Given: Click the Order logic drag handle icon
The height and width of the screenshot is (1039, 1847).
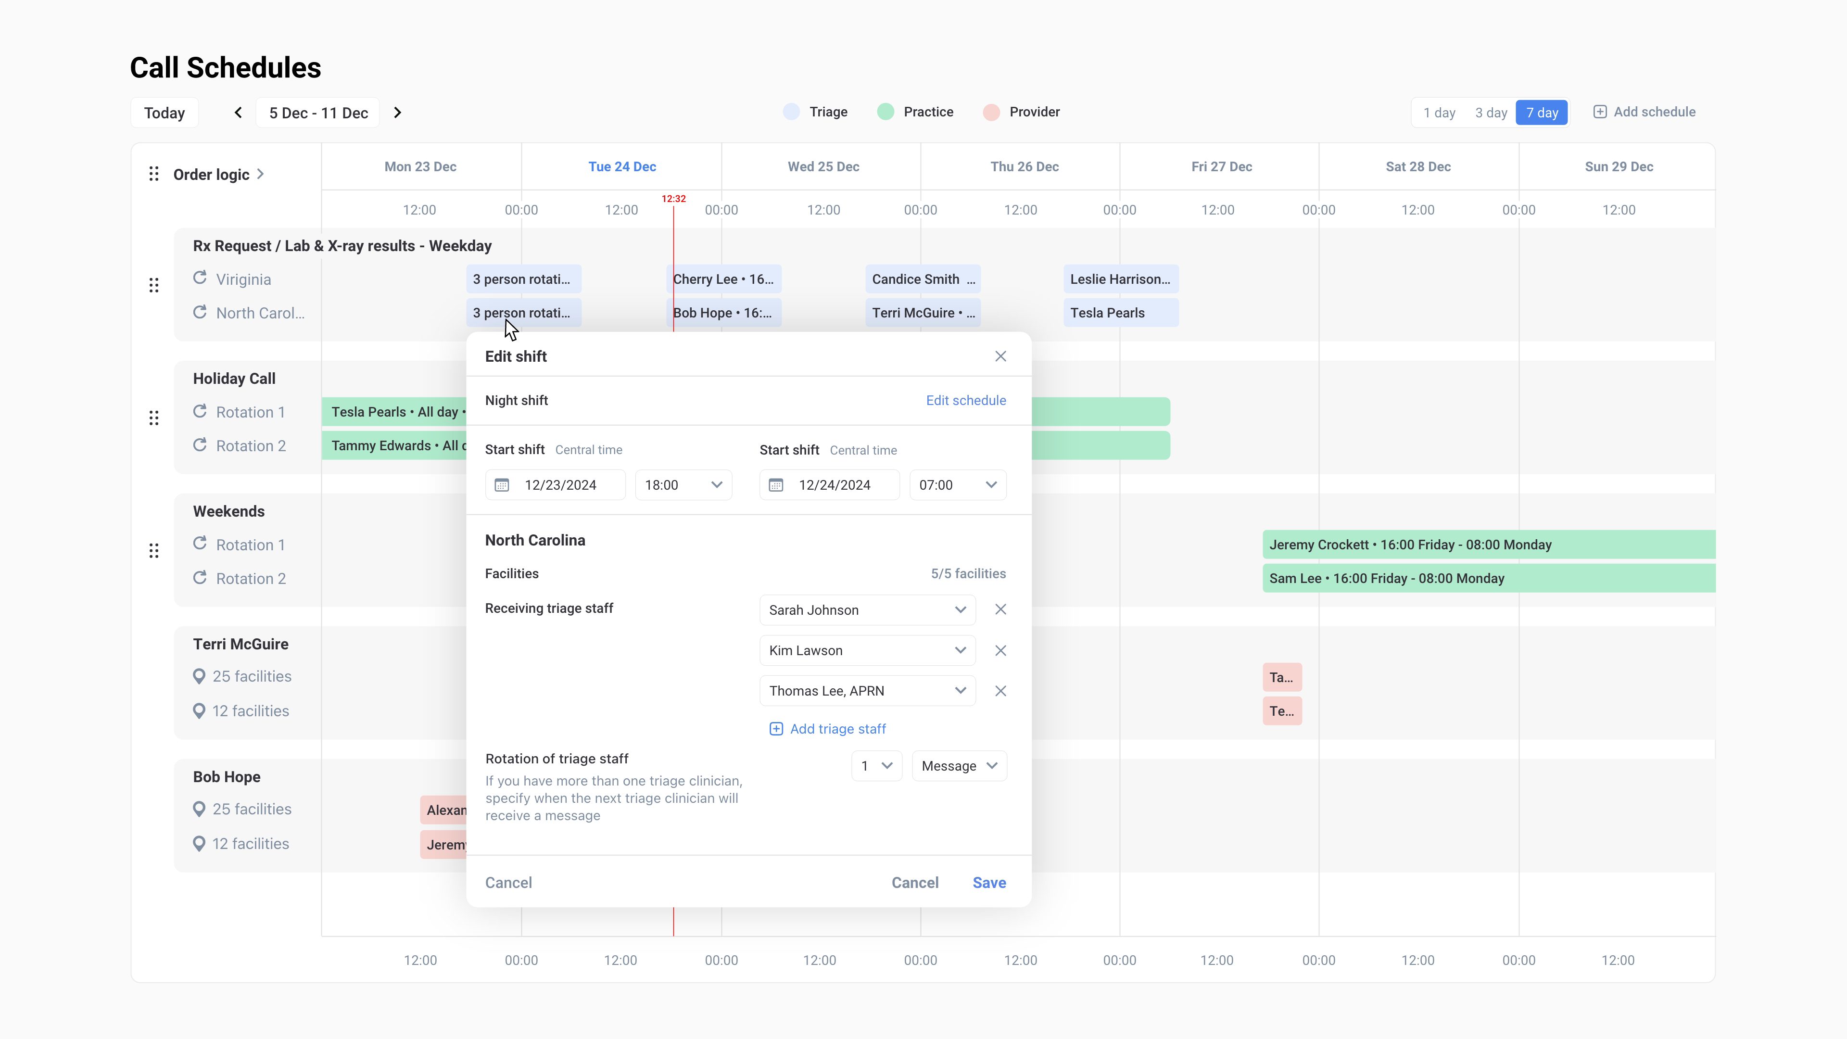Looking at the screenshot, I should tap(153, 174).
